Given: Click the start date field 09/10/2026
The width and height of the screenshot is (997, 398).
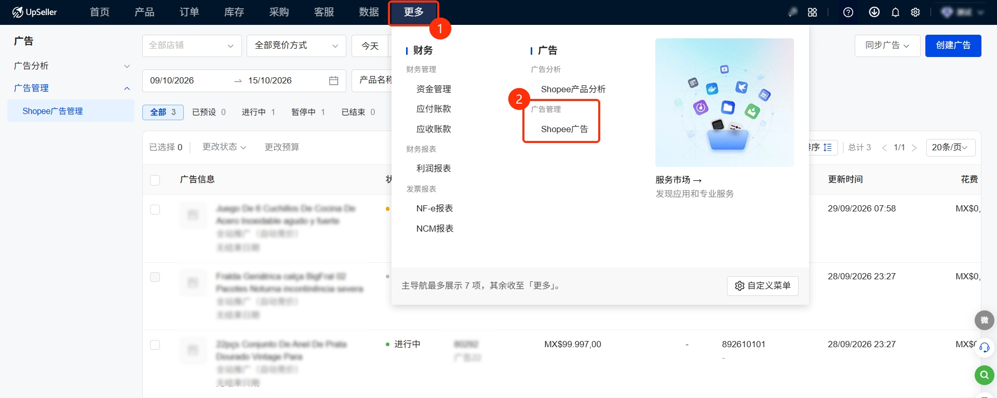Looking at the screenshot, I should (172, 81).
